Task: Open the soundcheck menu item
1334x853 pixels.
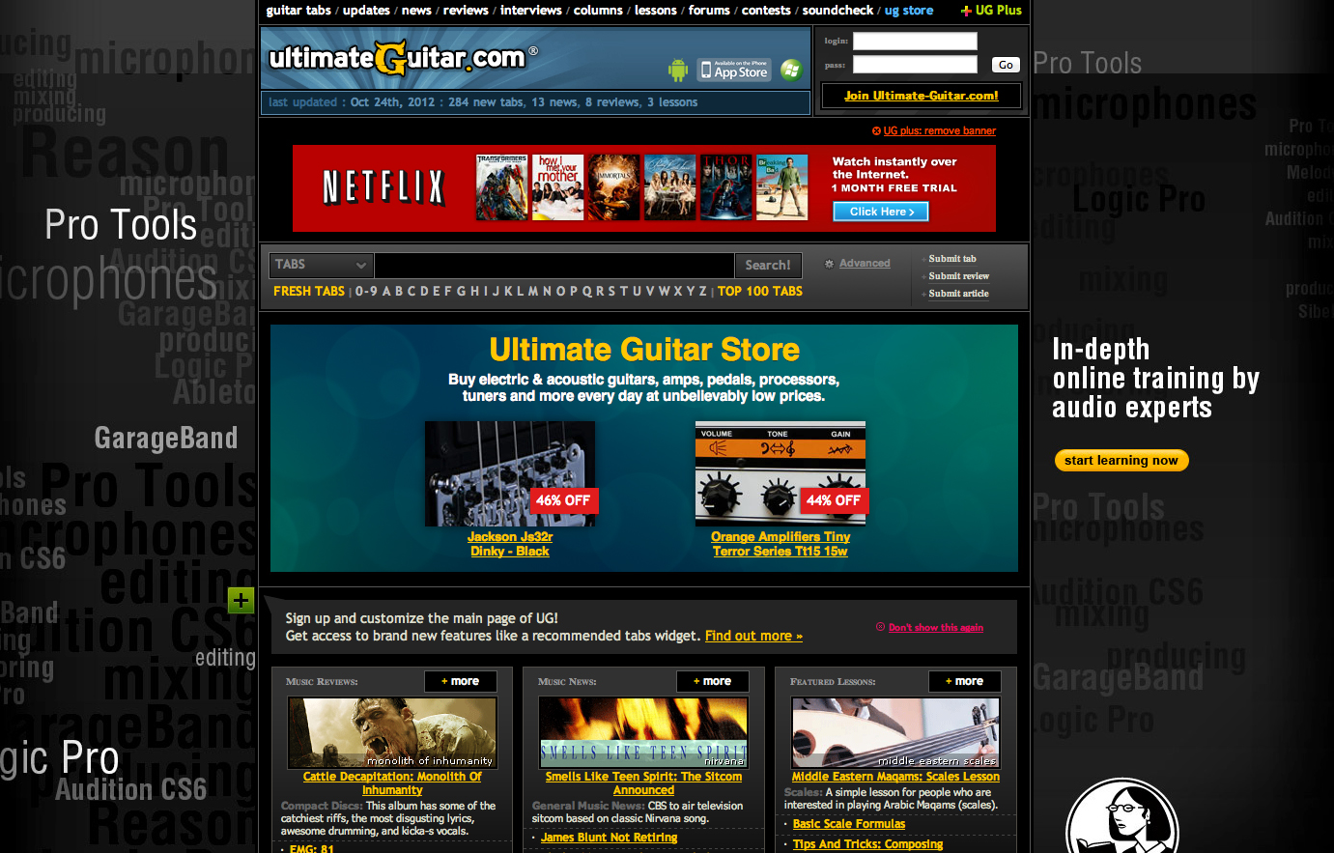Action: (837, 11)
